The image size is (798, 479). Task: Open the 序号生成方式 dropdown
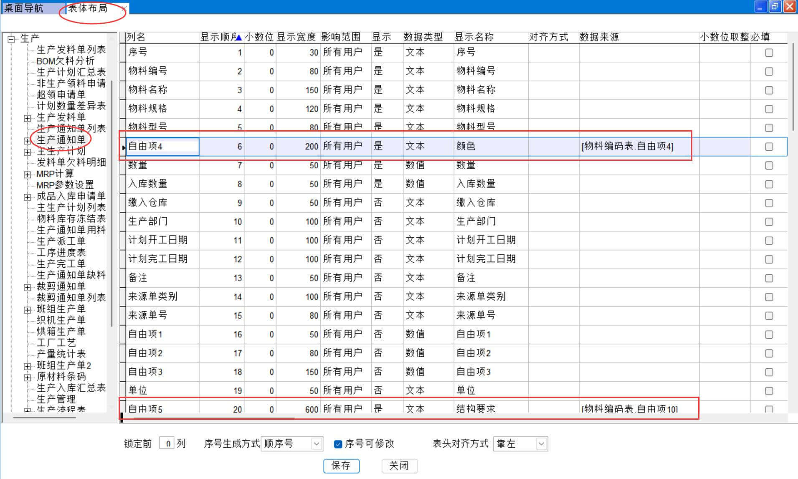tap(317, 444)
